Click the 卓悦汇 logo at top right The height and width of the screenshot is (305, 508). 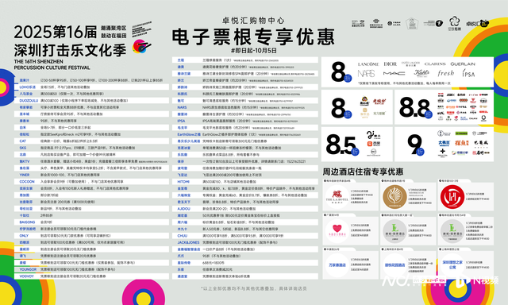click(477, 23)
